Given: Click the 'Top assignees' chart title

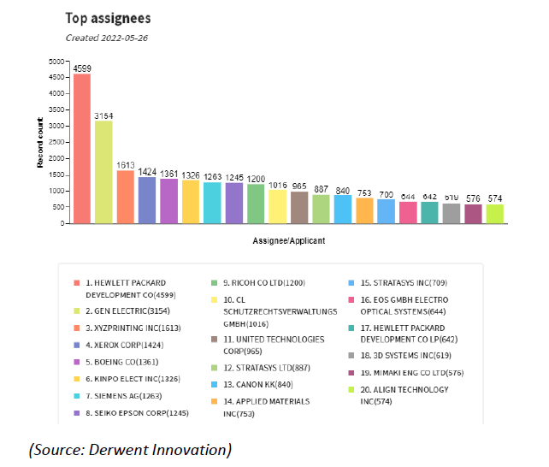Looking at the screenshot, I should coord(109,18).
